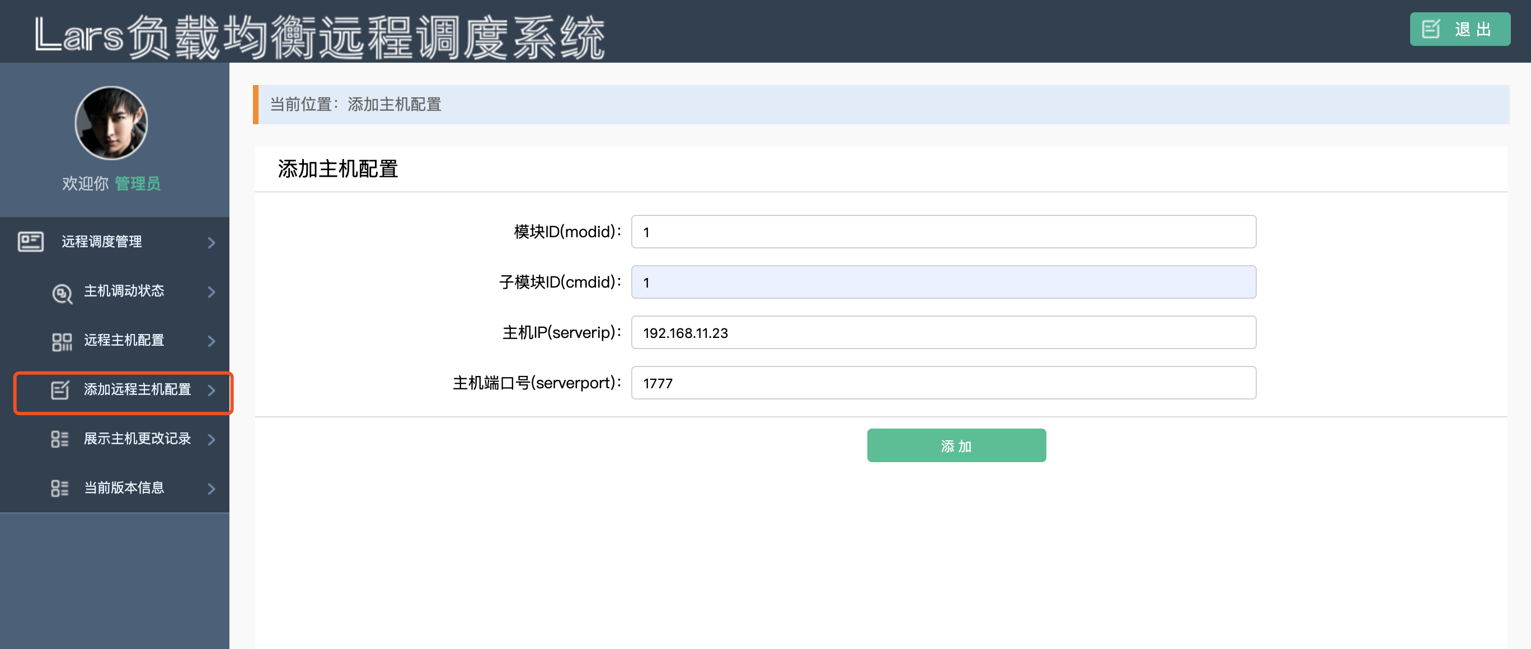The width and height of the screenshot is (1531, 649).
Task: Click the chevron next to 远程主机配置
Action: tap(211, 341)
